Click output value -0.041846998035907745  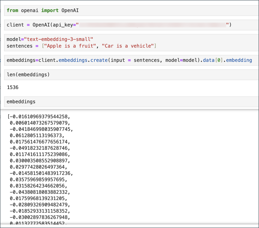[41, 129]
